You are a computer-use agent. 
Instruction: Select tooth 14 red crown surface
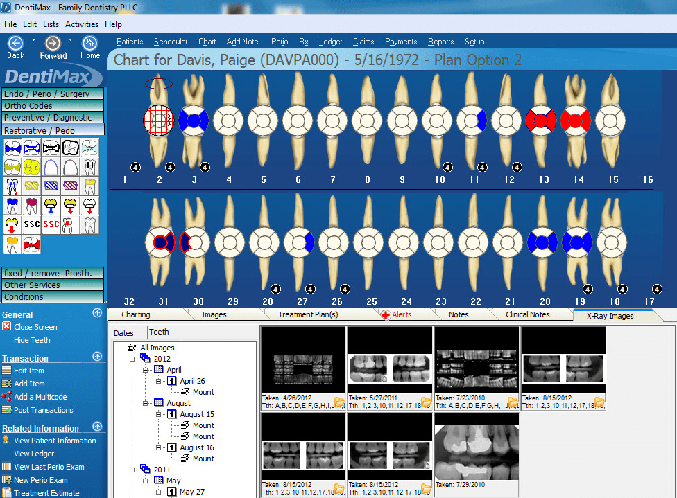[575, 121]
